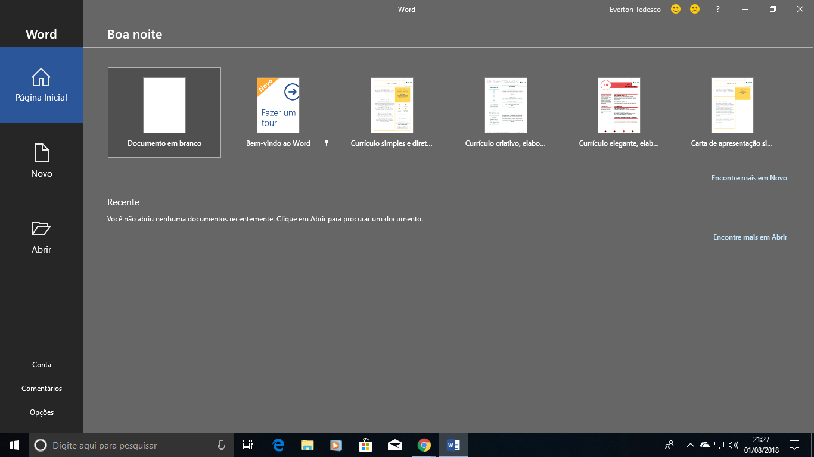Choose the Carta de apresentação template
Viewport: 814px width, 457px height.
pos(732,112)
